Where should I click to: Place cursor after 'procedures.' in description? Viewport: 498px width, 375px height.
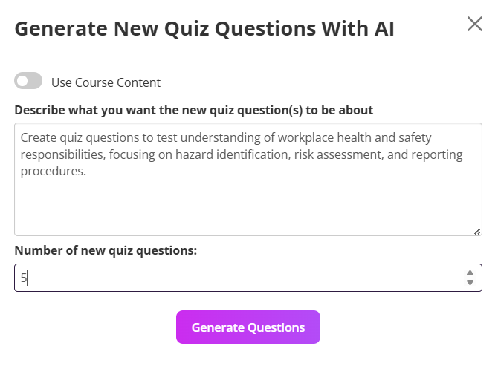click(87, 172)
